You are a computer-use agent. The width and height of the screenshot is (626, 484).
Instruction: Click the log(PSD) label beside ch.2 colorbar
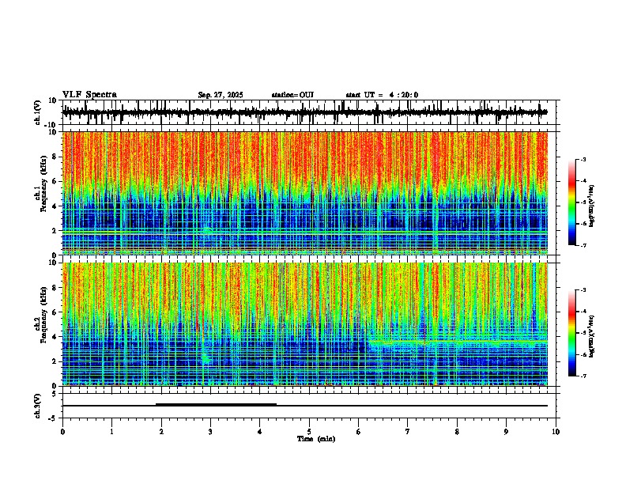592,337
